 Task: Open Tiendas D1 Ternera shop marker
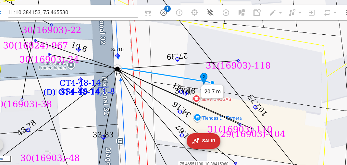197,118
